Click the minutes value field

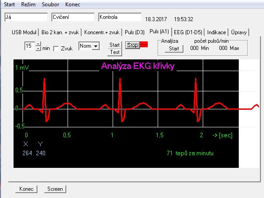pyautogui.click(x=30, y=46)
